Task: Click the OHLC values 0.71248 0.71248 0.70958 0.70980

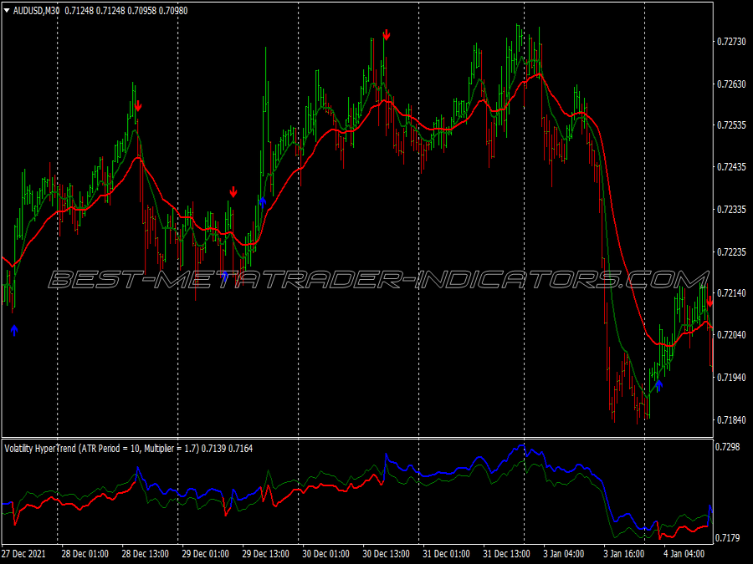Action: 125,11
